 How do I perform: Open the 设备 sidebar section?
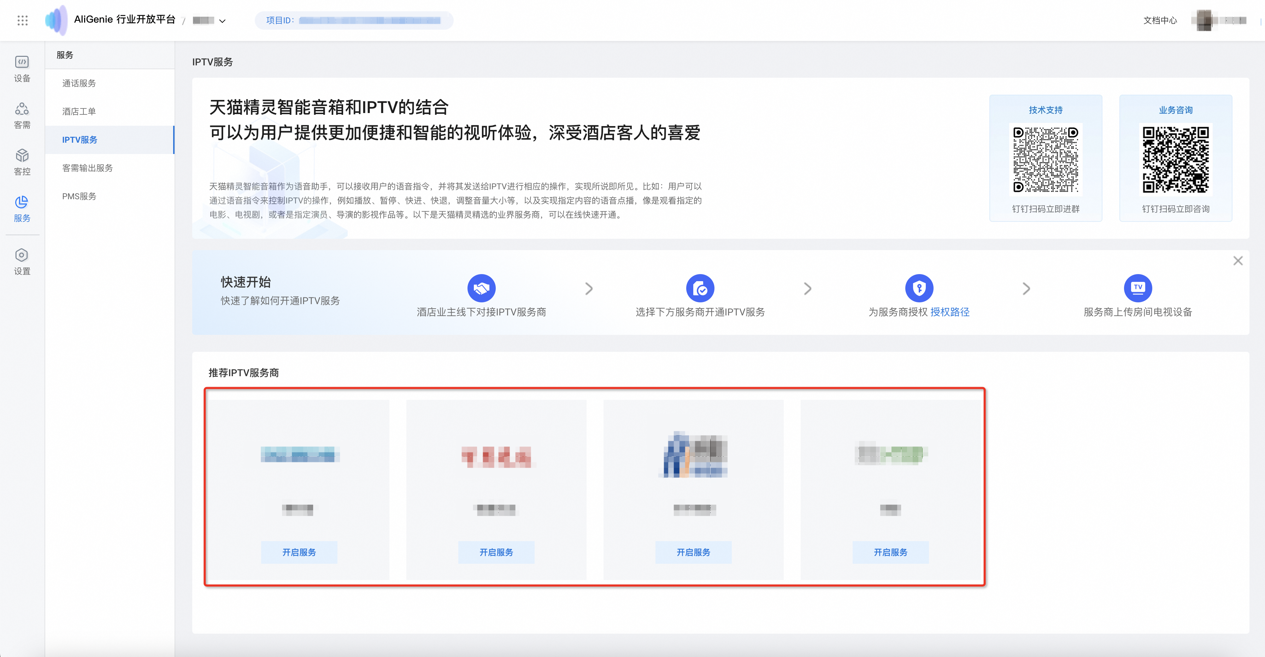(22, 68)
